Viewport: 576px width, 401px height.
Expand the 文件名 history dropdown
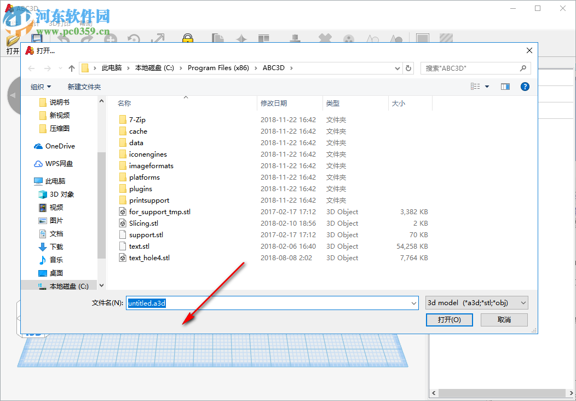414,303
